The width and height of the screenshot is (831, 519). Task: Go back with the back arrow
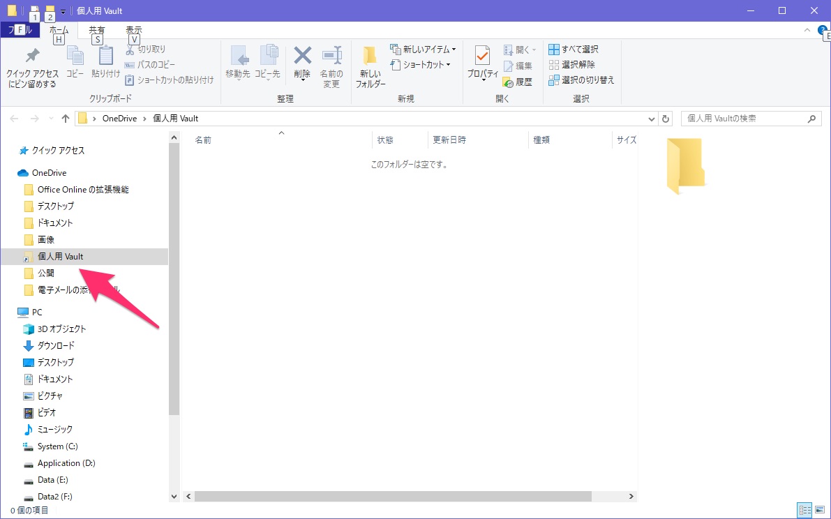click(x=15, y=119)
